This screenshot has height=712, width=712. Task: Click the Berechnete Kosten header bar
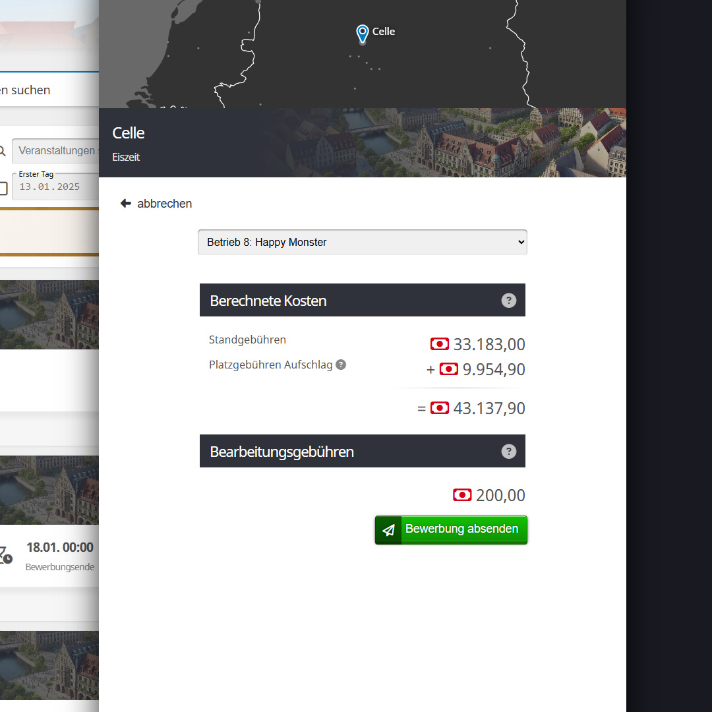pyautogui.click(x=363, y=300)
